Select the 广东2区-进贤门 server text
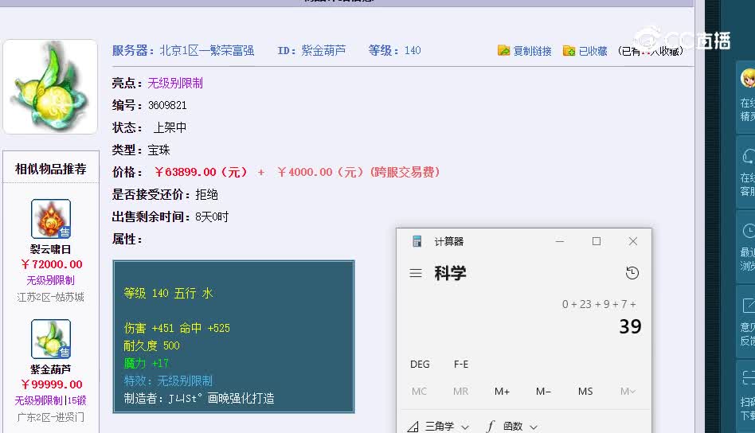This screenshot has height=433, width=755. tap(50, 417)
